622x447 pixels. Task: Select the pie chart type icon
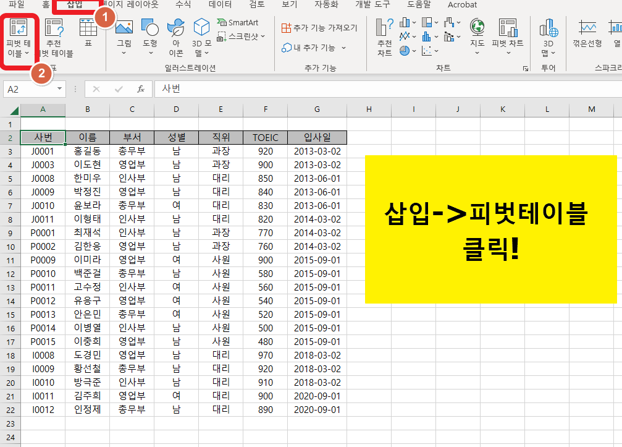pos(403,50)
